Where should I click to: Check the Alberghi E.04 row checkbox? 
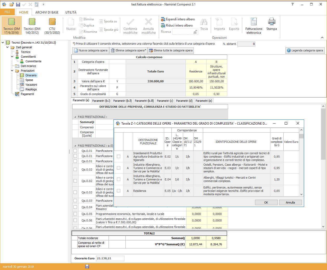[x=119, y=179]
